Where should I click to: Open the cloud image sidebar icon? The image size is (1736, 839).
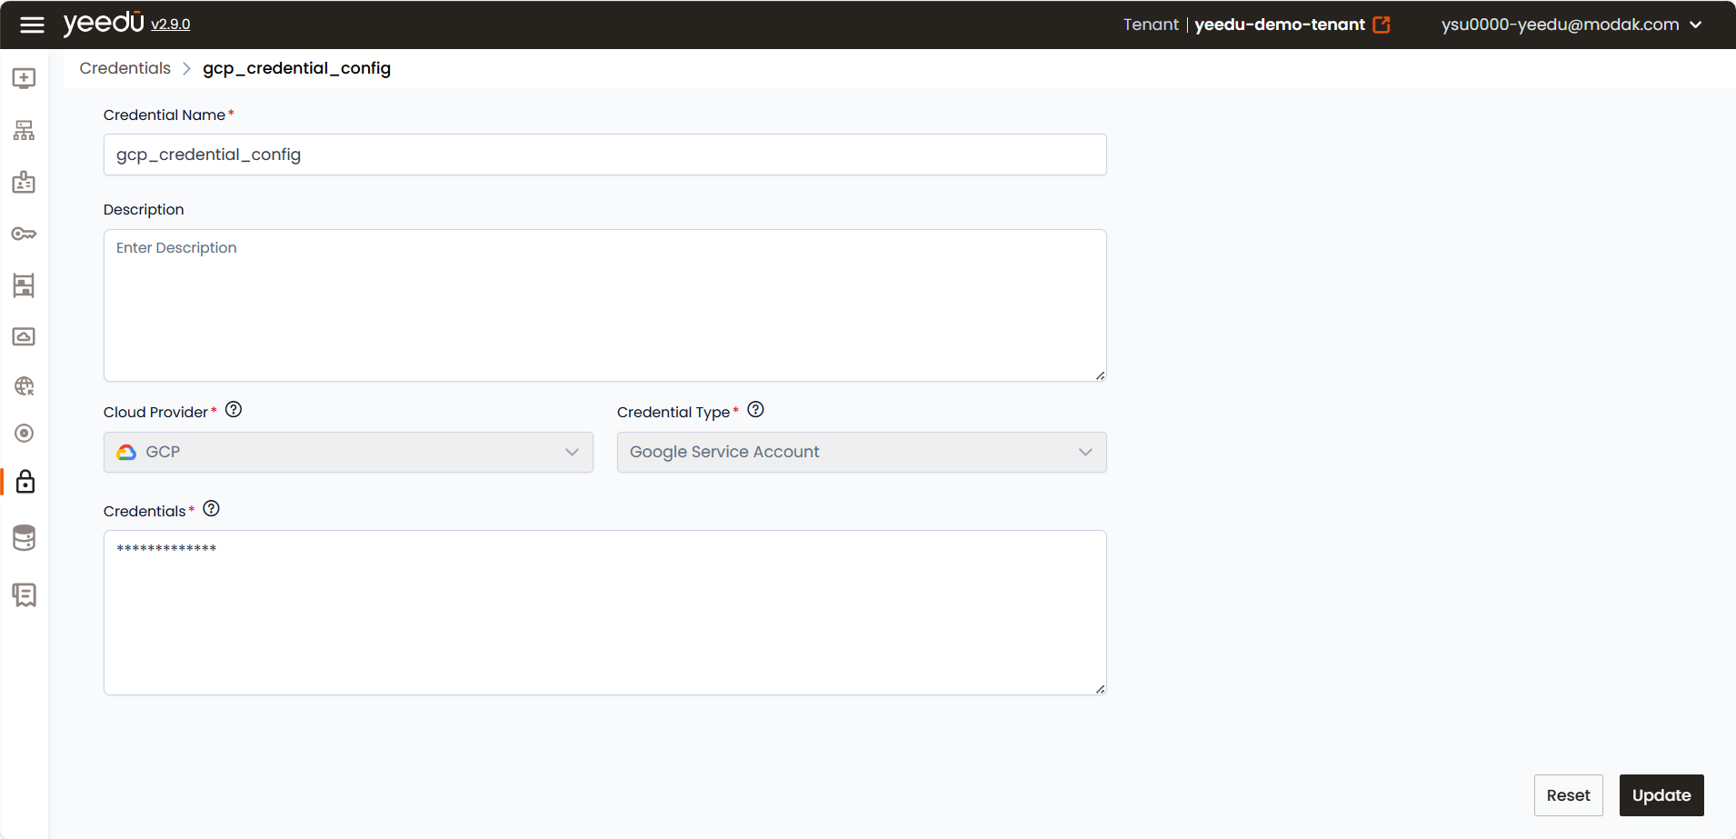click(x=25, y=336)
